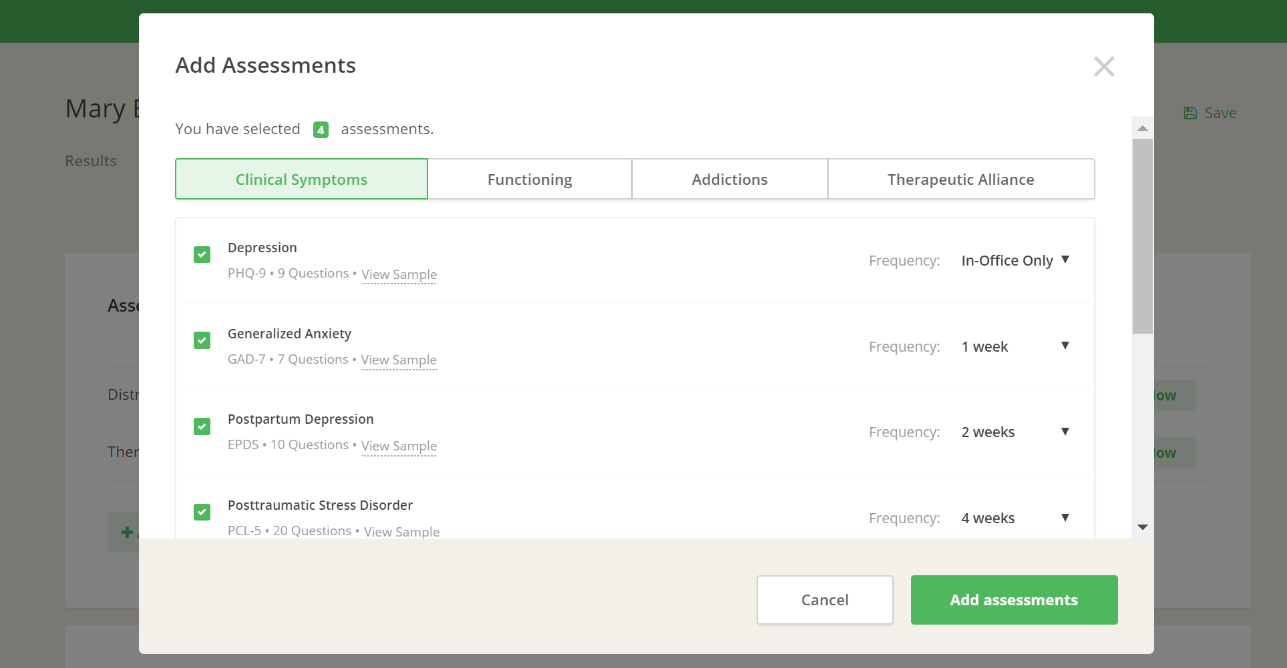Screen dimensions: 1287x668
Task: Uncheck the Posttraumatic Stress Disorder checkbox
Action: tap(202, 512)
